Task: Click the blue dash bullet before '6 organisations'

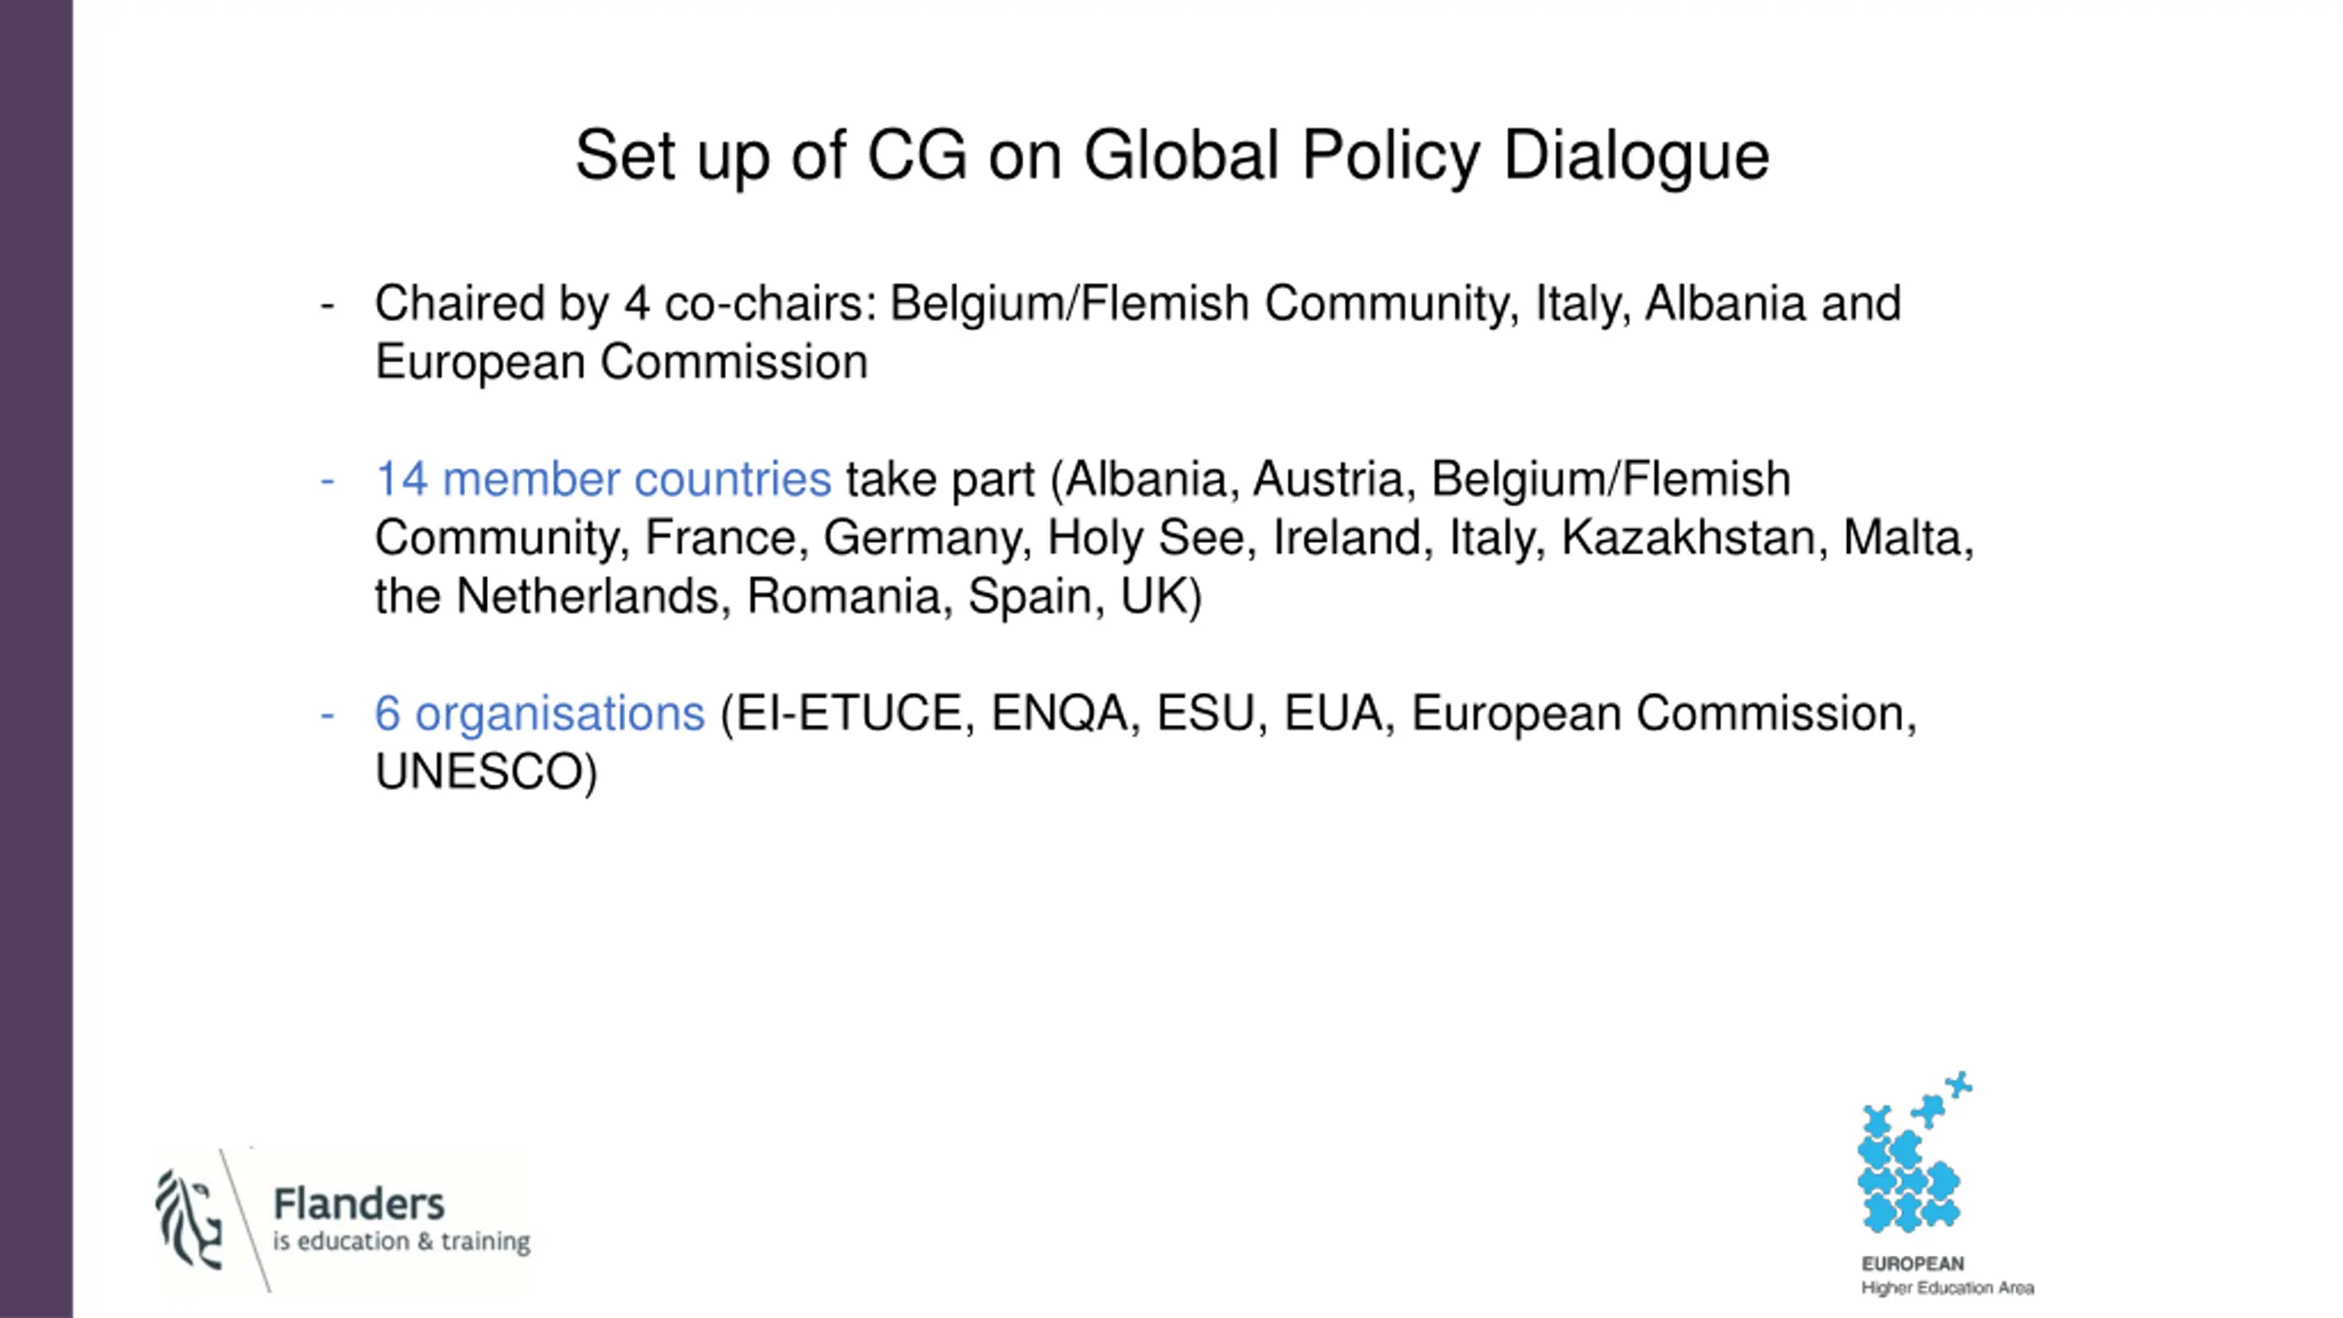Action: pyautogui.click(x=328, y=714)
